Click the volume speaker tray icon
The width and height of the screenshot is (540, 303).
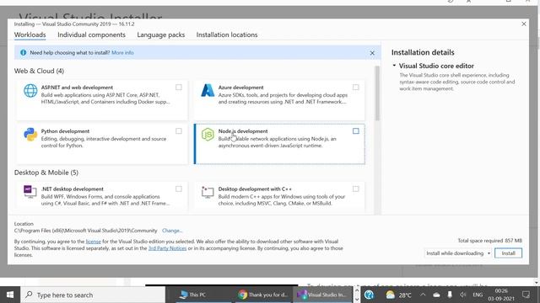click(x=463, y=295)
